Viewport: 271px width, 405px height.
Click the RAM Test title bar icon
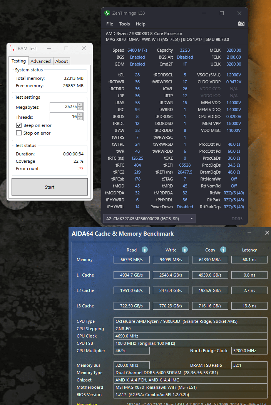[x=12, y=48]
